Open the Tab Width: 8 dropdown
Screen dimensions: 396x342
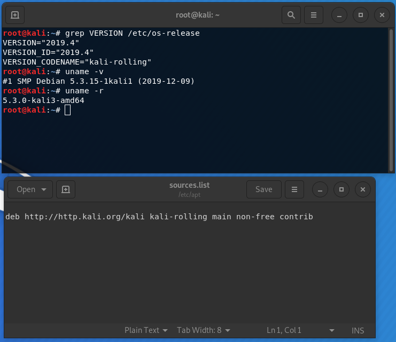click(204, 330)
